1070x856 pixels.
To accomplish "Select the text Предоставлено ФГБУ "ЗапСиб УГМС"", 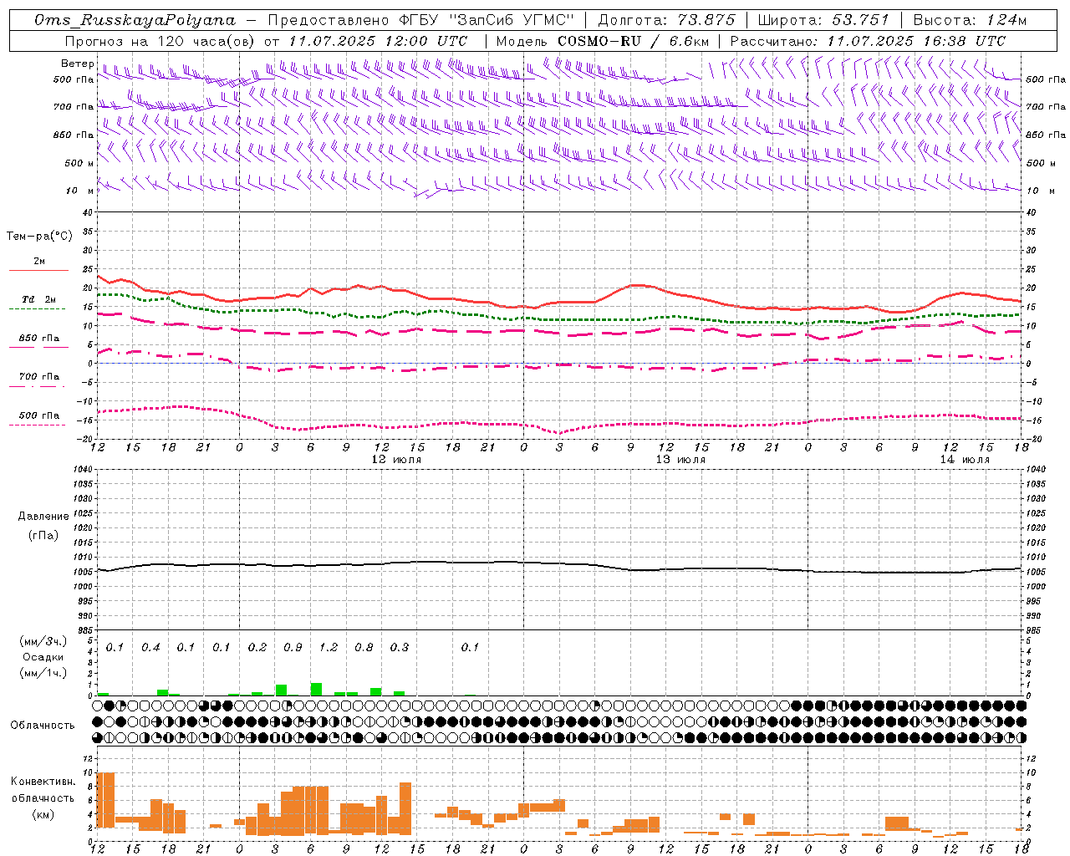I will pyautogui.click(x=421, y=20).
